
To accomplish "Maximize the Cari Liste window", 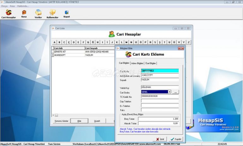I will (182, 28).
